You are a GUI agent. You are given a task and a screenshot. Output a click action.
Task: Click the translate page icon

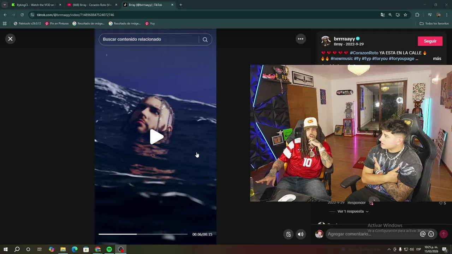(383, 15)
